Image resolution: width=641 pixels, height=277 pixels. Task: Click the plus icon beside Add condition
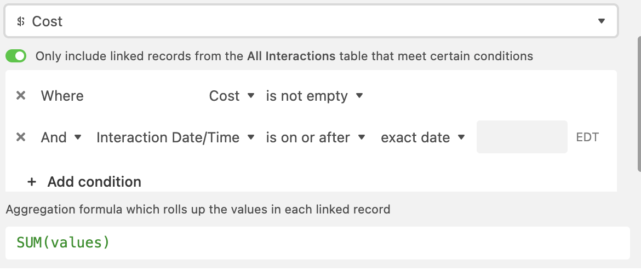click(31, 182)
